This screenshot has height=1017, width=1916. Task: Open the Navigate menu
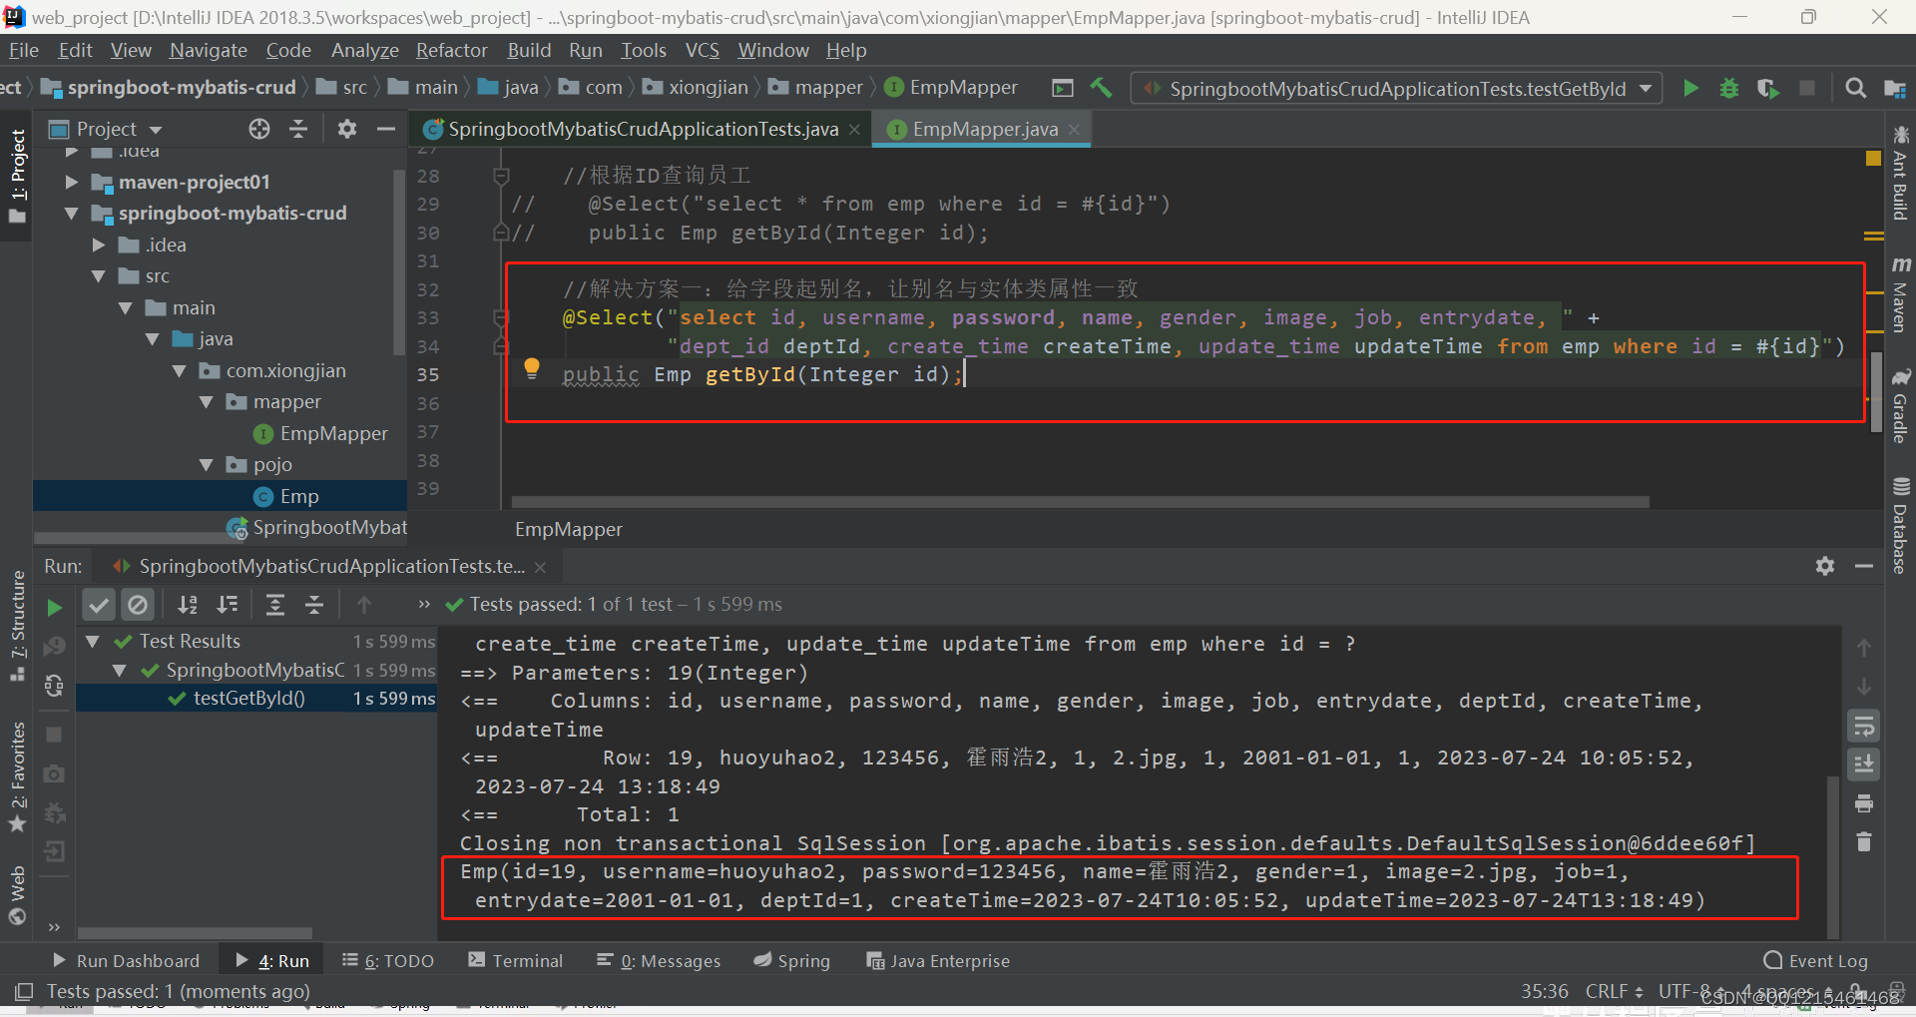click(208, 50)
